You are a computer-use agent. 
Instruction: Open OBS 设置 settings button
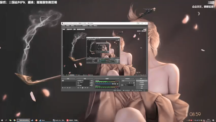click(x=141, y=86)
